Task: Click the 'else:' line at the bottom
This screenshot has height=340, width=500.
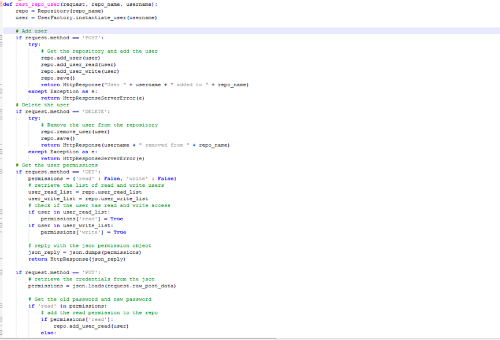Action: [x=48, y=332]
